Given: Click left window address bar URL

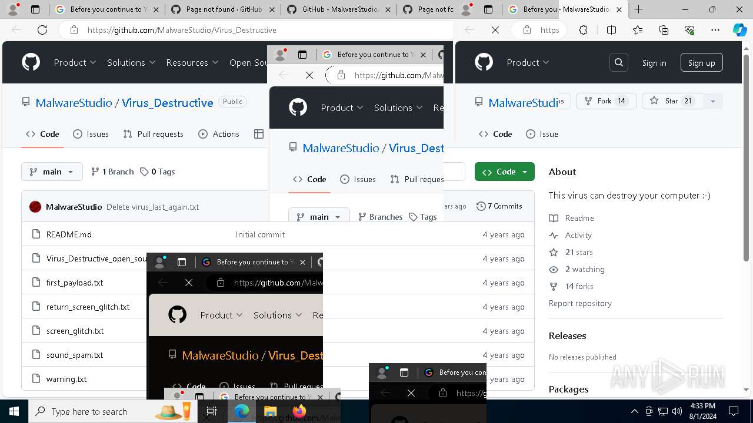Looking at the screenshot, I should pos(182,30).
